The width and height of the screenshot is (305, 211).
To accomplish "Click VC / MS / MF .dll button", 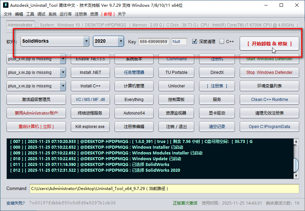I will pyautogui.click(x=90, y=100).
